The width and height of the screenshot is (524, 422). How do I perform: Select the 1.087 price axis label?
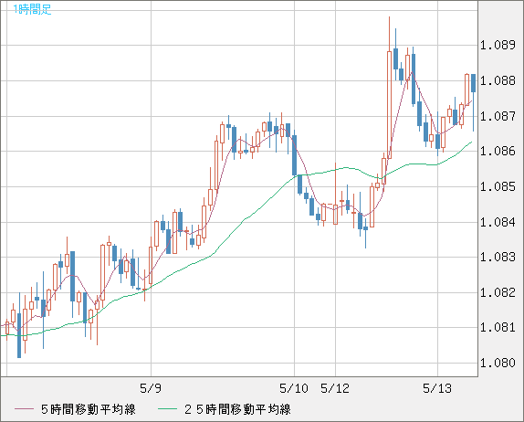pos(498,116)
